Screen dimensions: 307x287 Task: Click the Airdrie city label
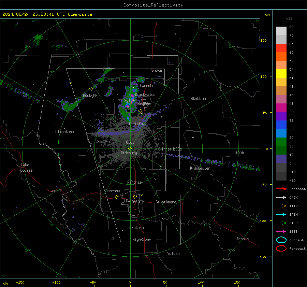(x=134, y=182)
